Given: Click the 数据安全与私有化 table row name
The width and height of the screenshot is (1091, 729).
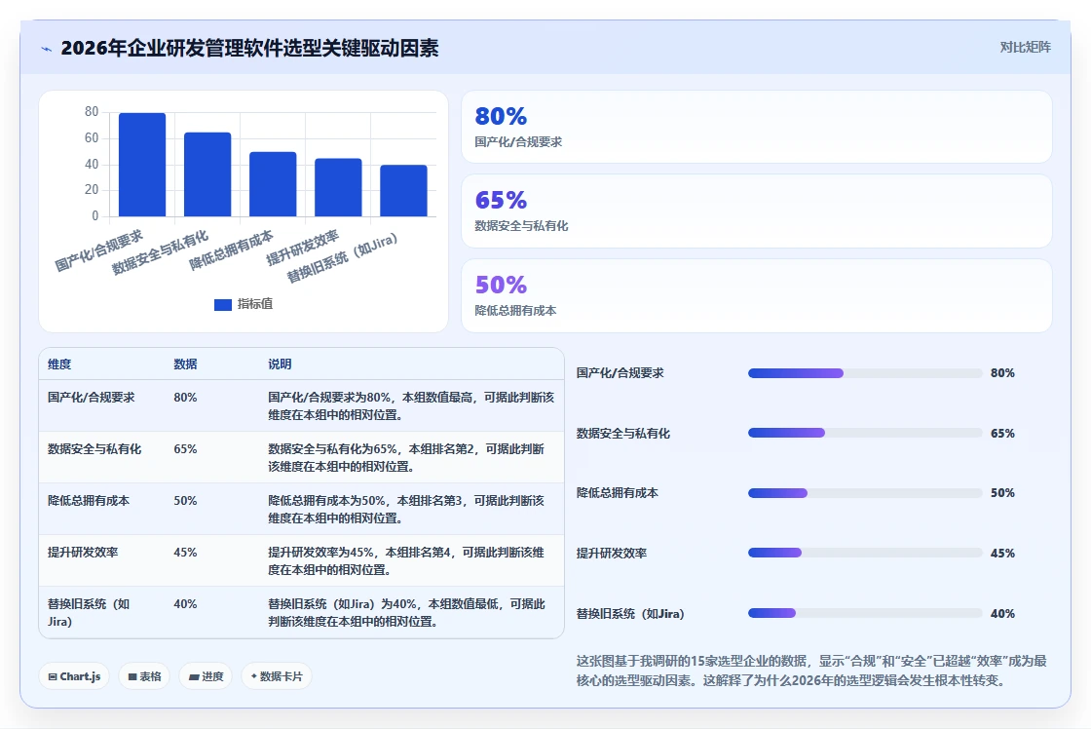Looking at the screenshot, I should tap(94, 449).
